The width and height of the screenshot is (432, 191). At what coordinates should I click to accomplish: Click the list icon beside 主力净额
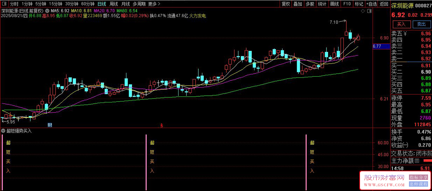pyautogui.click(x=417, y=161)
